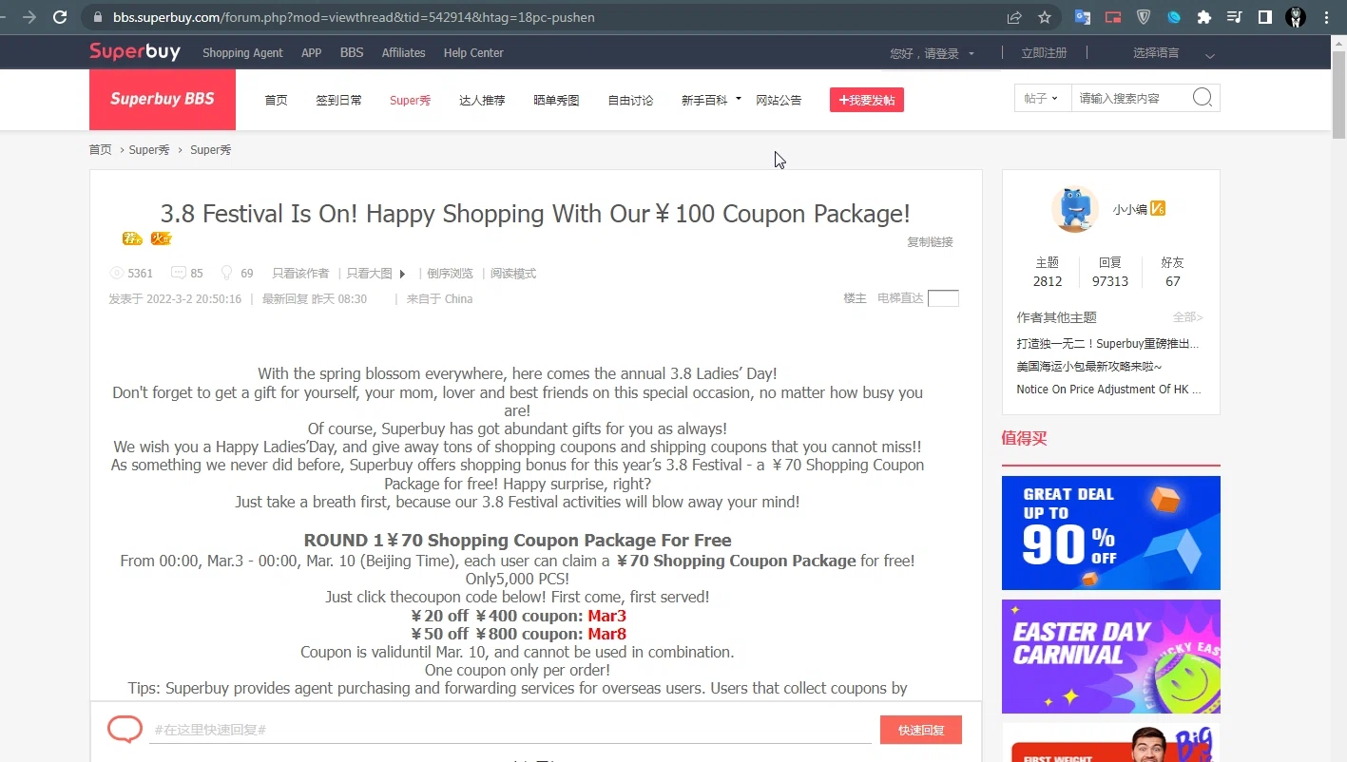The width and height of the screenshot is (1347, 762).
Task: Click the 快速回复 submit button
Action: 921,730
